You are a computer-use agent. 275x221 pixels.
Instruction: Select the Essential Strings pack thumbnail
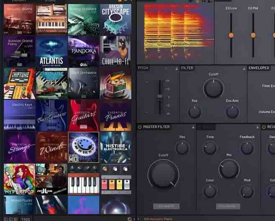(x=19, y=147)
